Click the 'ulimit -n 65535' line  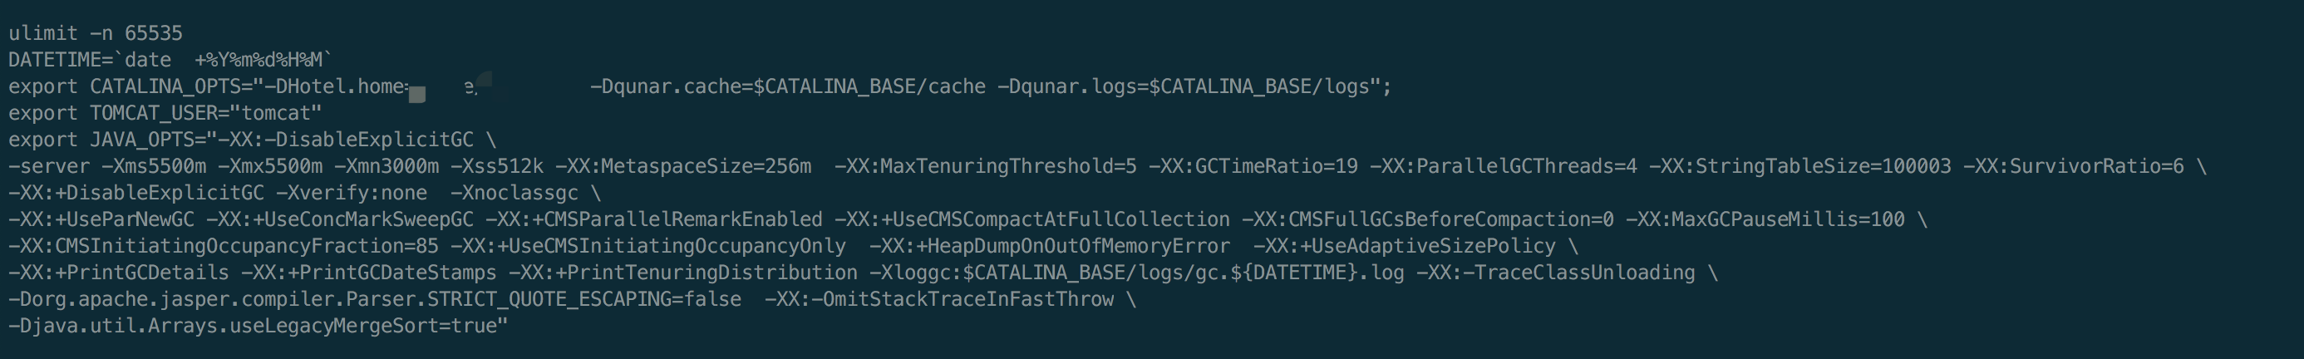pos(96,33)
